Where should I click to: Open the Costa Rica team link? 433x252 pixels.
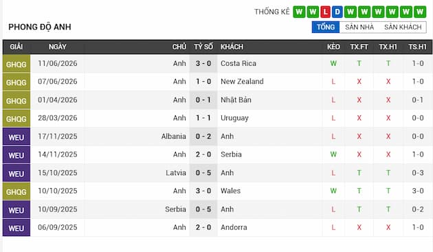(238, 63)
